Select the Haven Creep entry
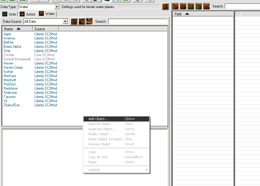260x186 pixels. (x=13, y=67)
